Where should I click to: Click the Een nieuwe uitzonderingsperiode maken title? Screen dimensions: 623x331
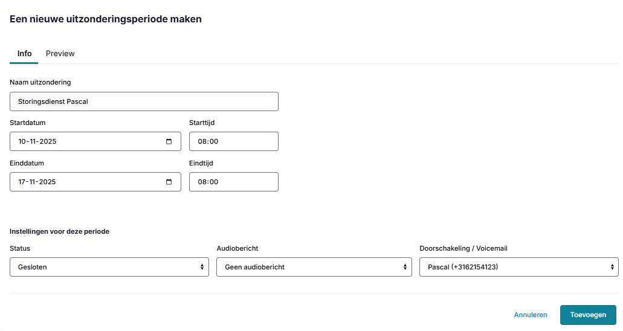point(106,19)
